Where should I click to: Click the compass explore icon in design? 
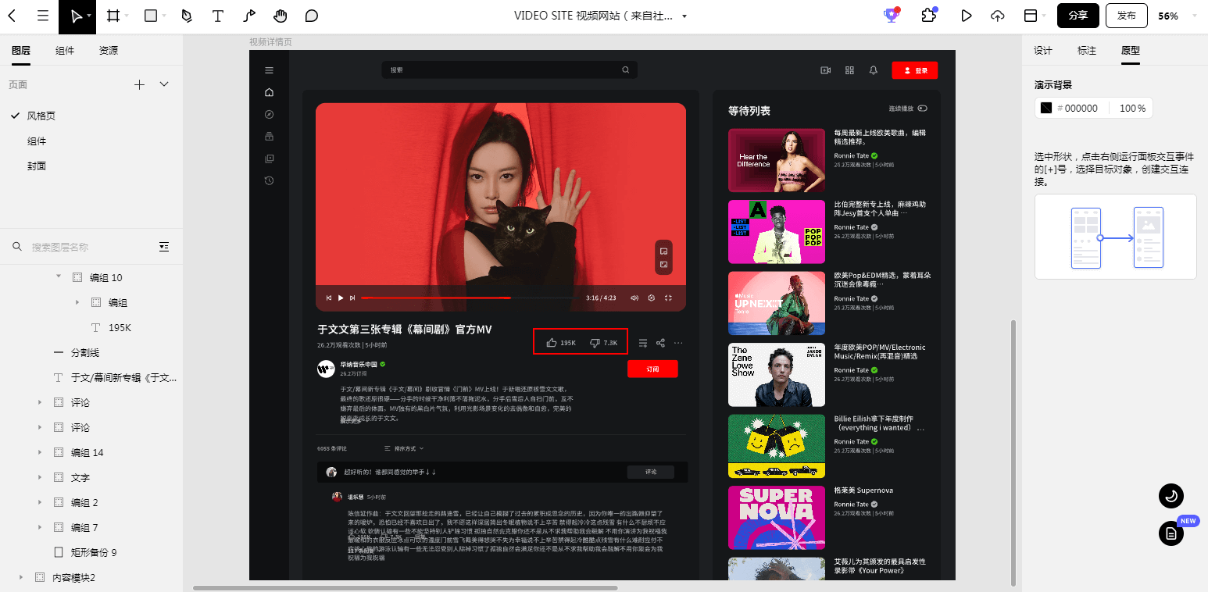tap(269, 114)
